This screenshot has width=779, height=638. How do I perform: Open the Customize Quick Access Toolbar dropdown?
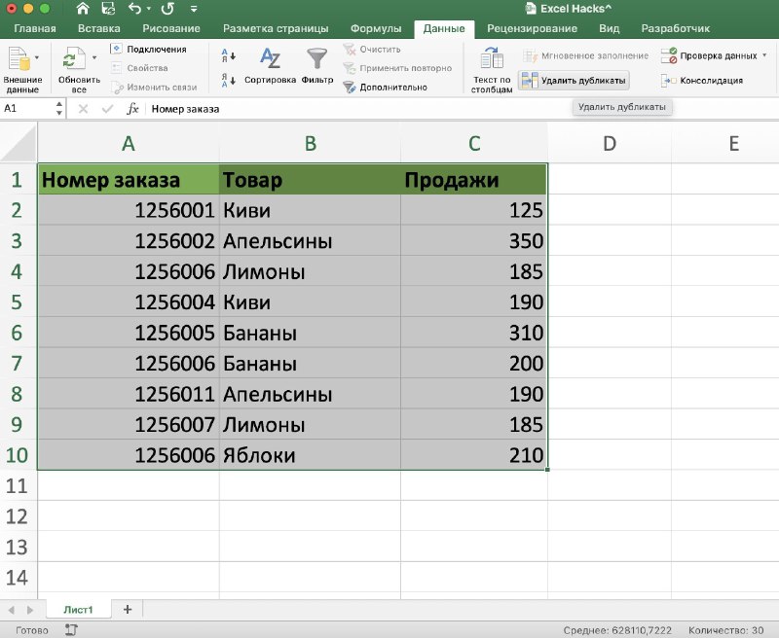click(x=194, y=9)
